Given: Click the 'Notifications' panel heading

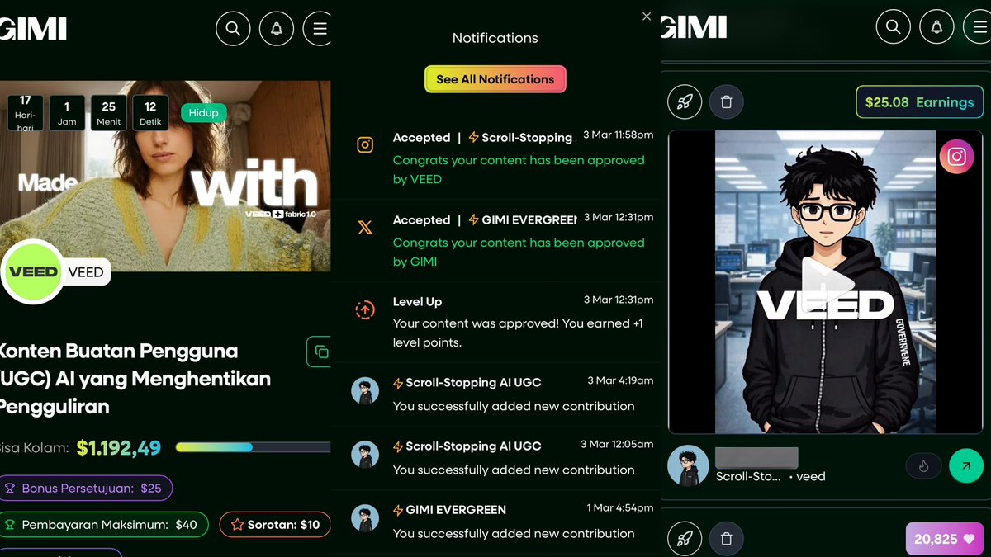Looking at the screenshot, I should click(x=495, y=38).
